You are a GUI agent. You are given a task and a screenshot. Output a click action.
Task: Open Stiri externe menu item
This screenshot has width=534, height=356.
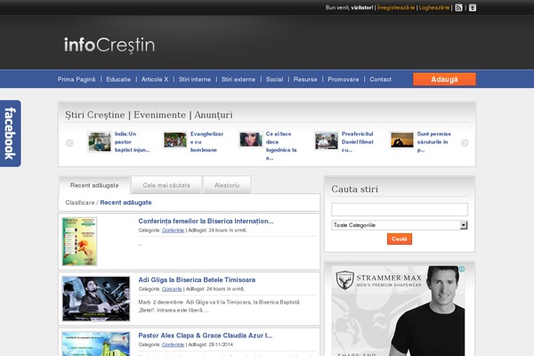pos(238,79)
